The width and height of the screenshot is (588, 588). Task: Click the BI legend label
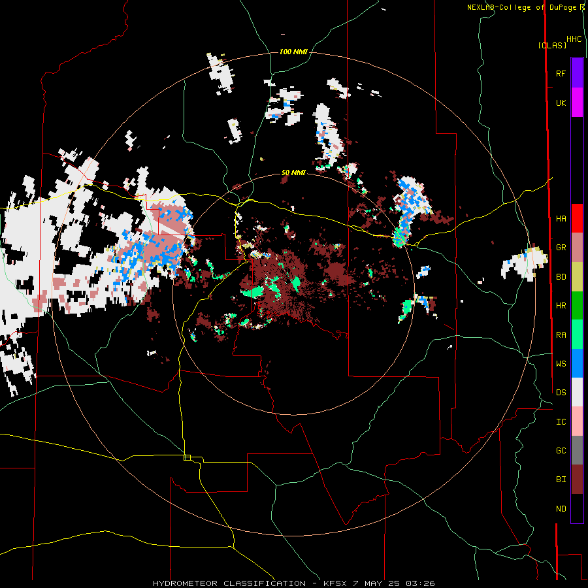(561, 480)
